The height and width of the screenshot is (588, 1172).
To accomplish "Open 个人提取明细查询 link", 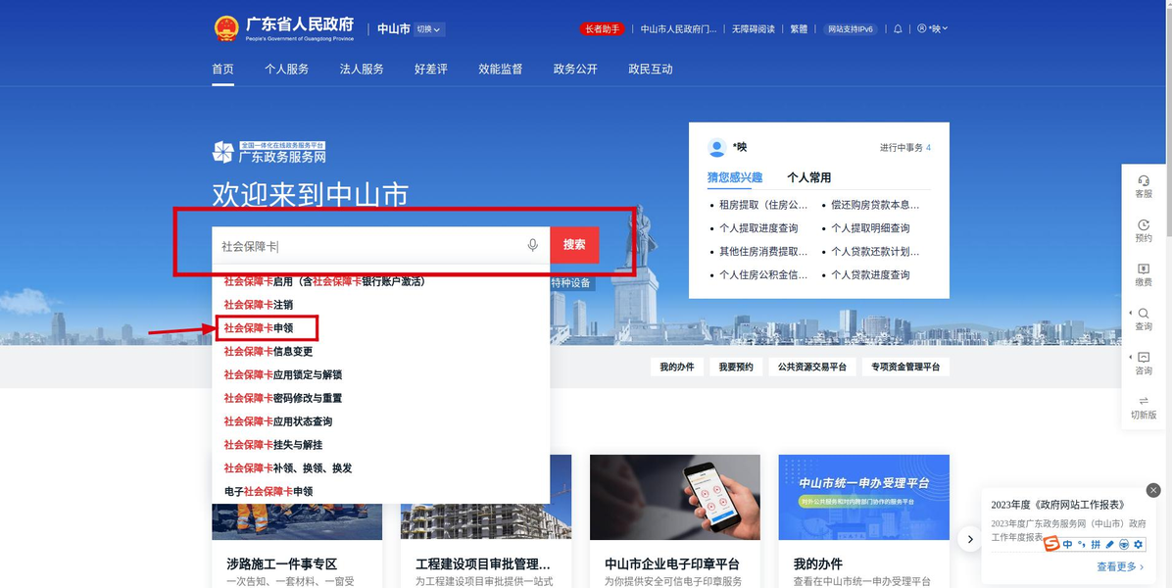I will point(871,228).
